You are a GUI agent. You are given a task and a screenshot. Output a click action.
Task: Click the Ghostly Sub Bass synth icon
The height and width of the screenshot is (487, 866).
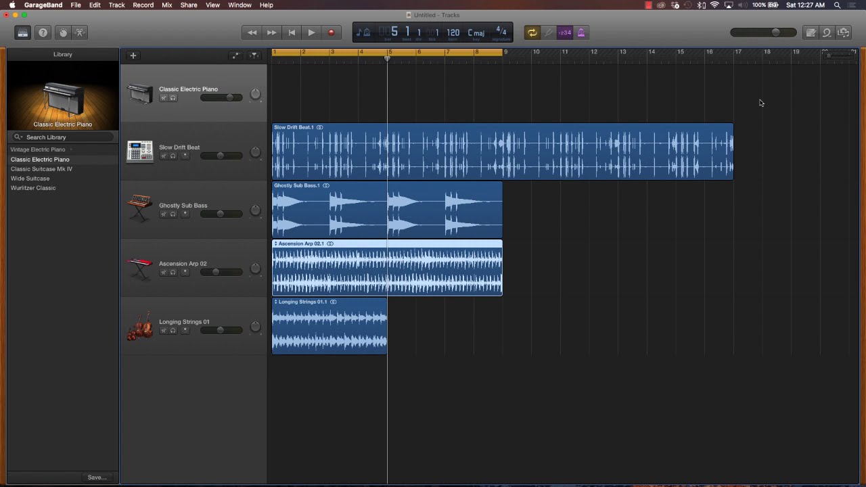pyautogui.click(x=140, y=209)
